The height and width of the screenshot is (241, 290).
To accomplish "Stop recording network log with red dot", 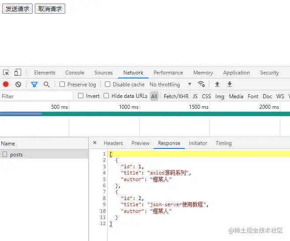I will [6, 84].
